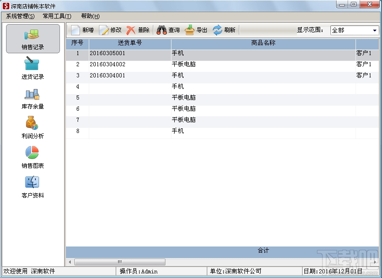Sort by the 商品名称 column header
Viewport: 382px width, 278px height.
click(263, 43)
